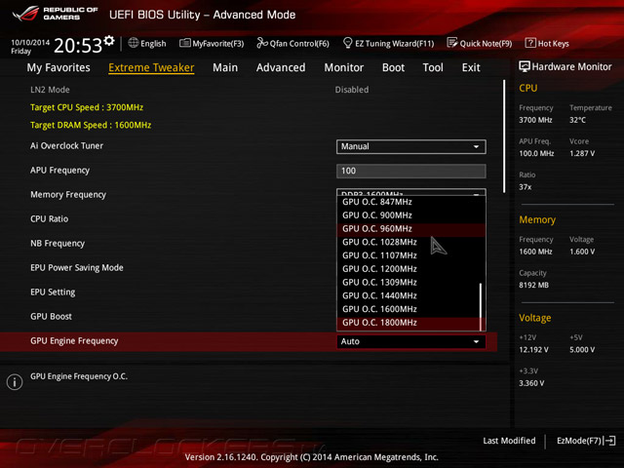624x468 pixels.
Task: Open the Tool tab
Action: click(x=433, y=67)
